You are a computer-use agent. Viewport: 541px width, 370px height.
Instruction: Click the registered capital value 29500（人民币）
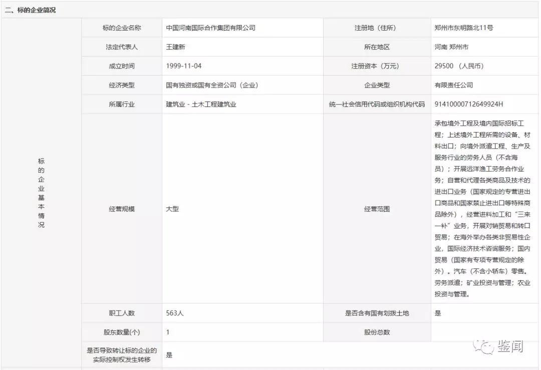point(458,65)
